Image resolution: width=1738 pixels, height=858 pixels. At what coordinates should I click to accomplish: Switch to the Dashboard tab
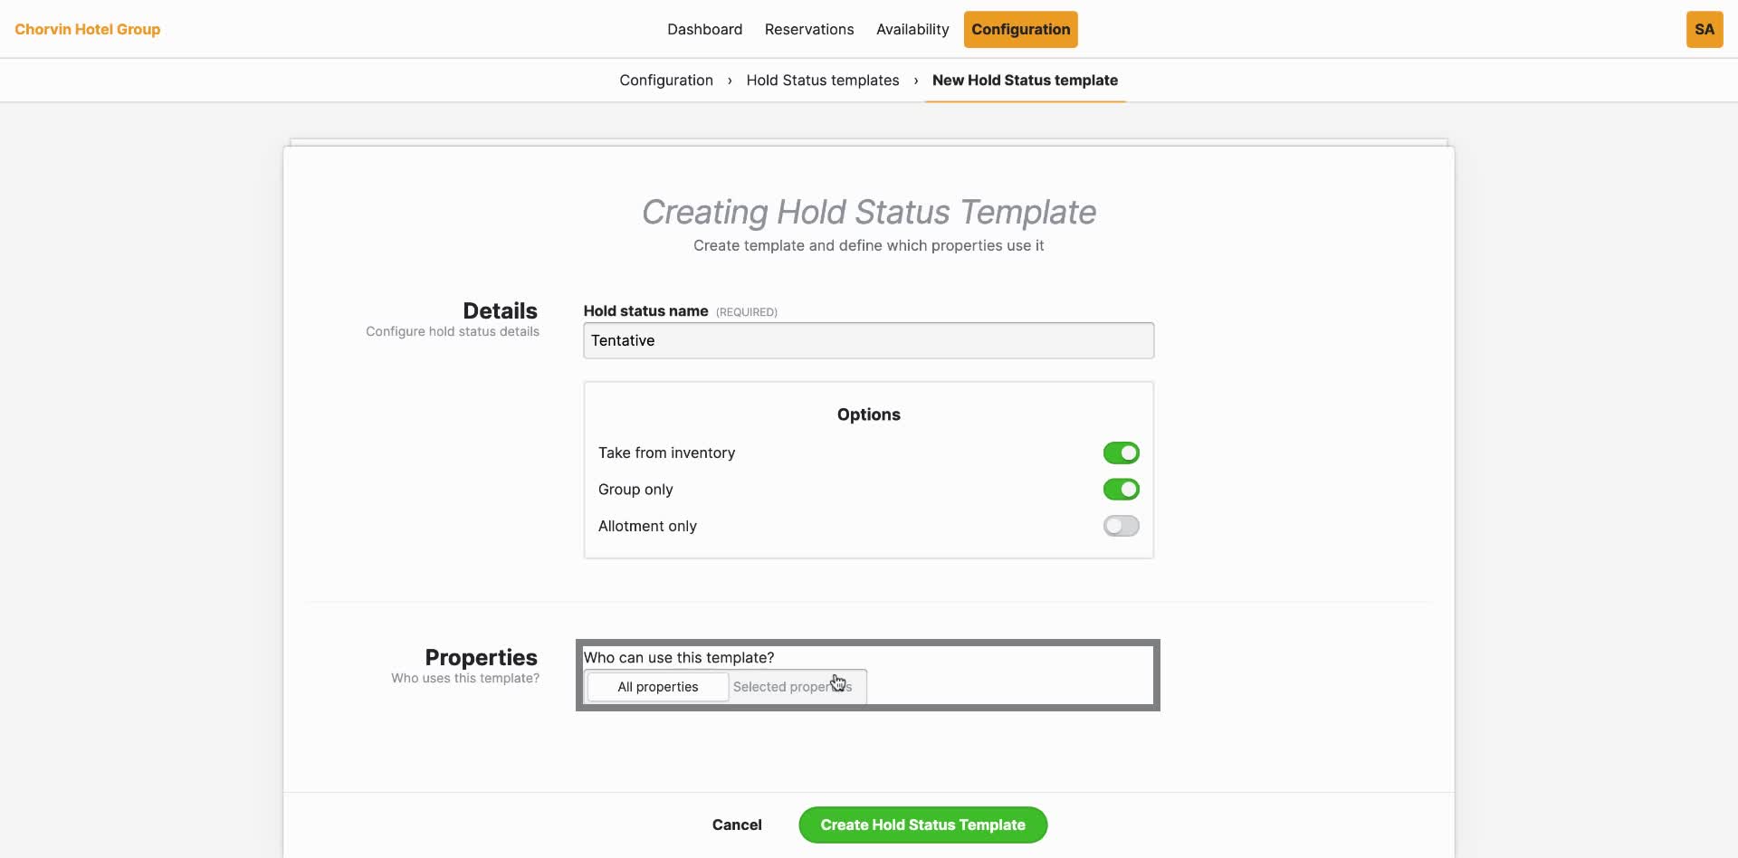(x=704, y=29)
